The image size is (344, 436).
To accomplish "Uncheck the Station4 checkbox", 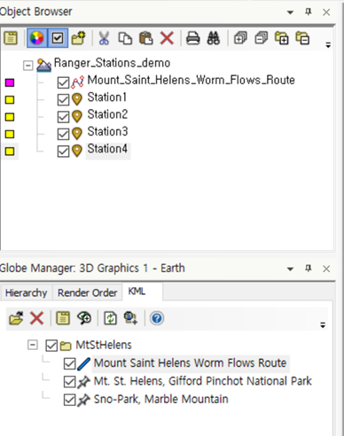I will (x=63, y=152).
